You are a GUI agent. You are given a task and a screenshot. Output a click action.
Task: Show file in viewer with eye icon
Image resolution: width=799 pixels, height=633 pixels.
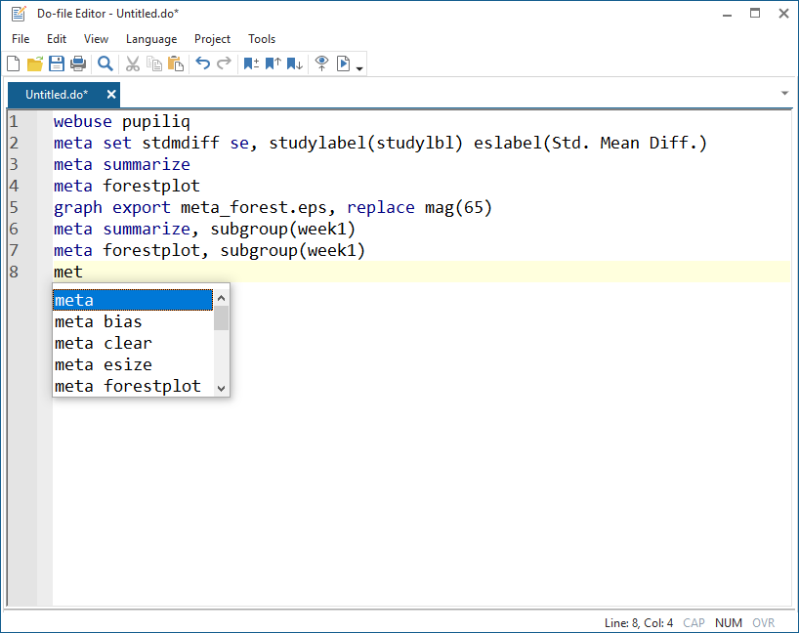point(321,63)
